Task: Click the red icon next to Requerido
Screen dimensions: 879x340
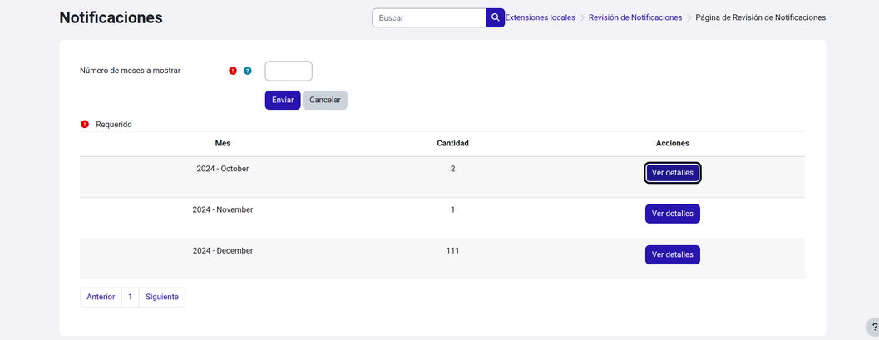Action: pos(85,125)
